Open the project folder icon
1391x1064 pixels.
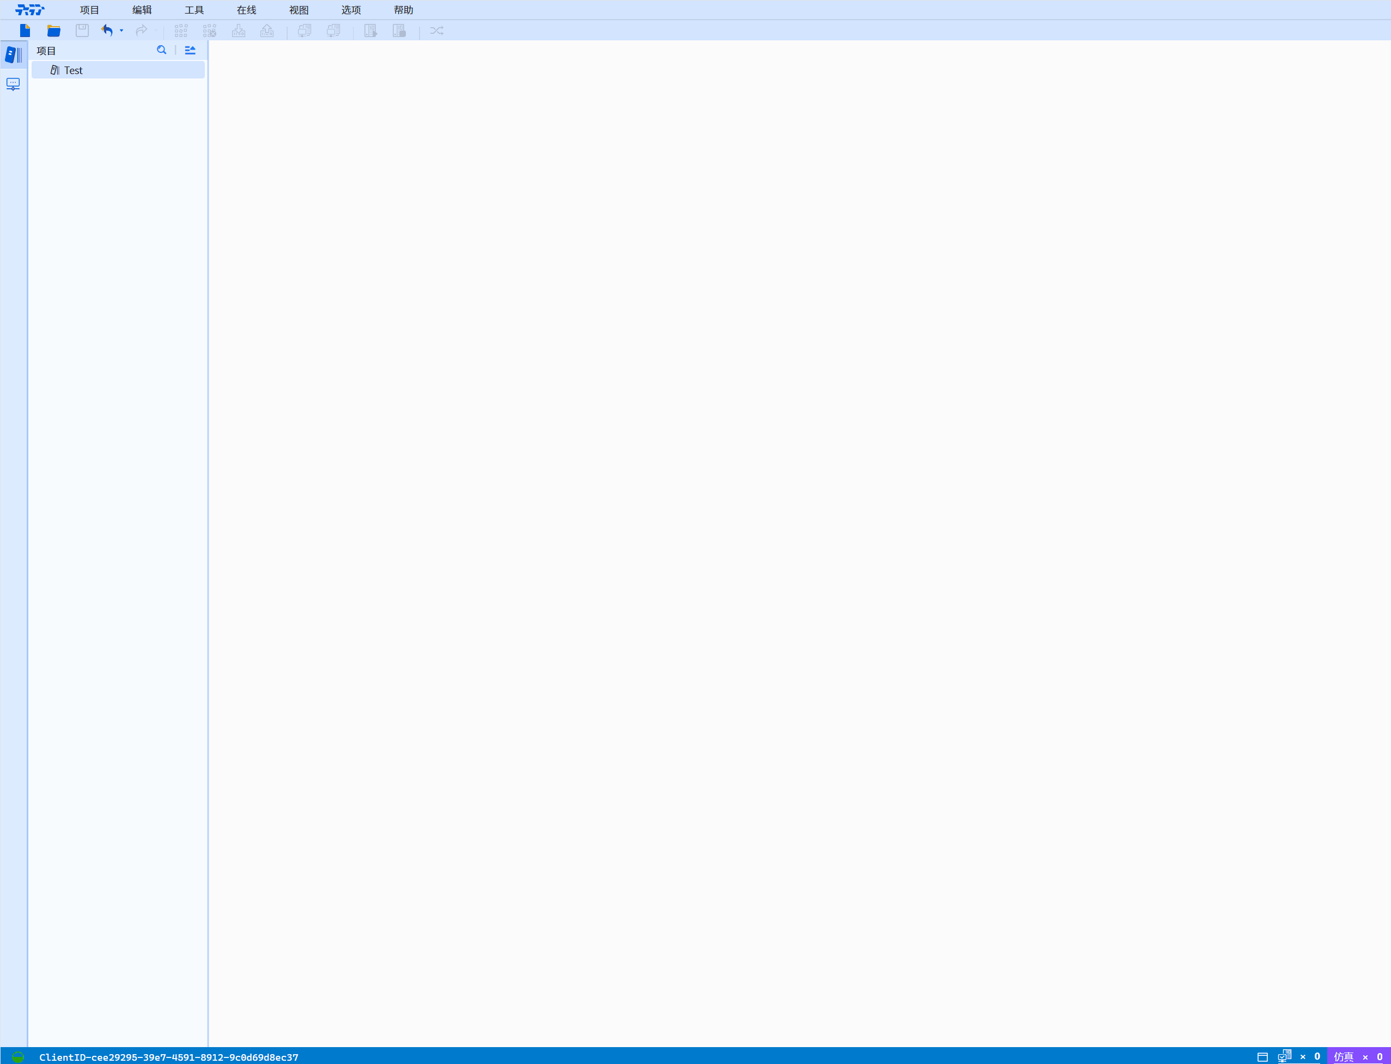pos(54,31)
